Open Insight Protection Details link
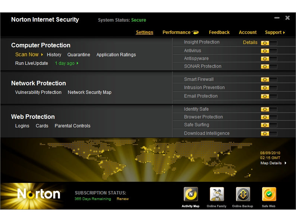This screenshot has height=222, width=296. (x=250, y=42)
